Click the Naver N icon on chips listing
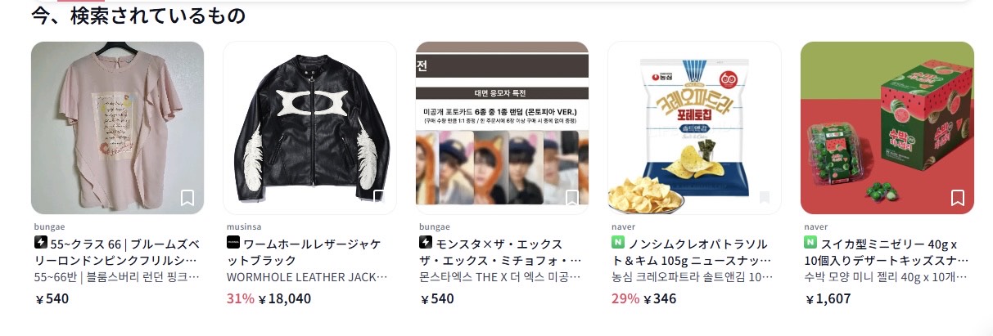The width and height of the screenshot is (993, 336). point(618,243)
